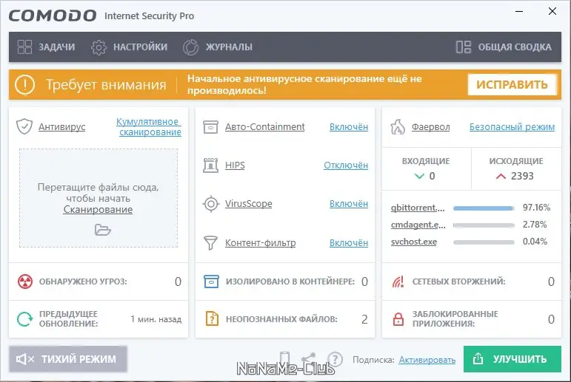
Task: Switch to Общая сводка view
Action: [504, 47]
